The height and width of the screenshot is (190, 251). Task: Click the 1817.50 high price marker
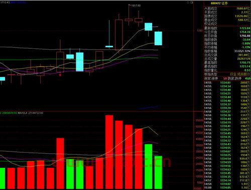pyautogui.click(x=136, y=6)
